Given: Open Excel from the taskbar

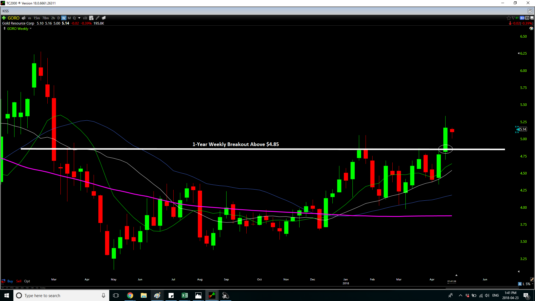Looking at the screenshot, I should (185, 295).
